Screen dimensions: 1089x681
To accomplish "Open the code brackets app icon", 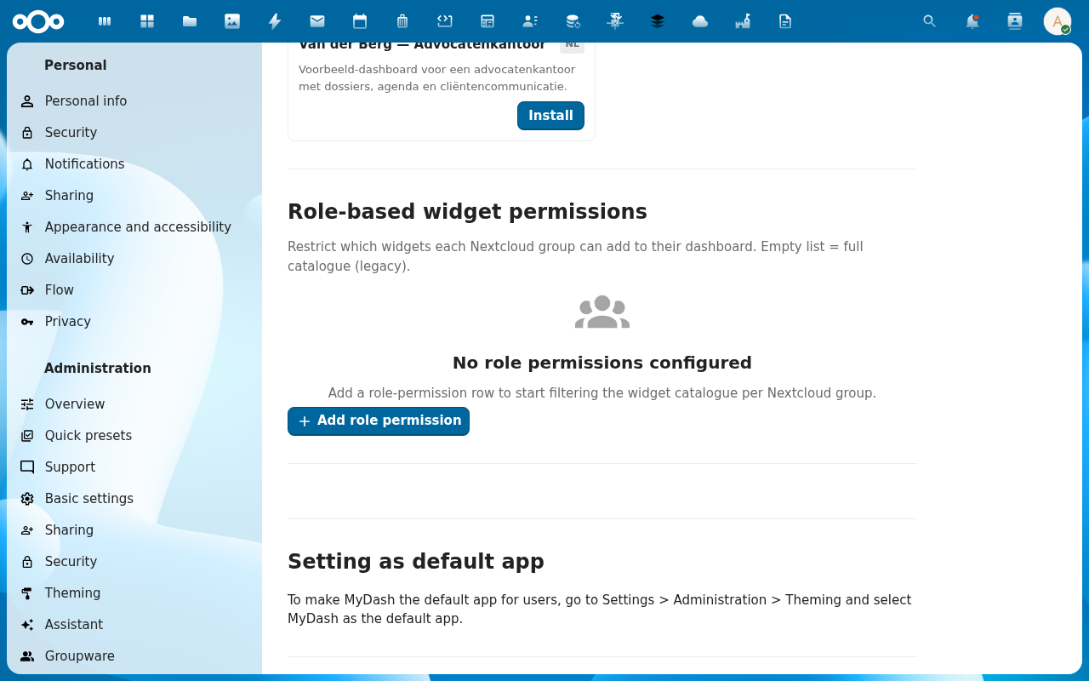I will pyautogui.click(x=445, y=21).
